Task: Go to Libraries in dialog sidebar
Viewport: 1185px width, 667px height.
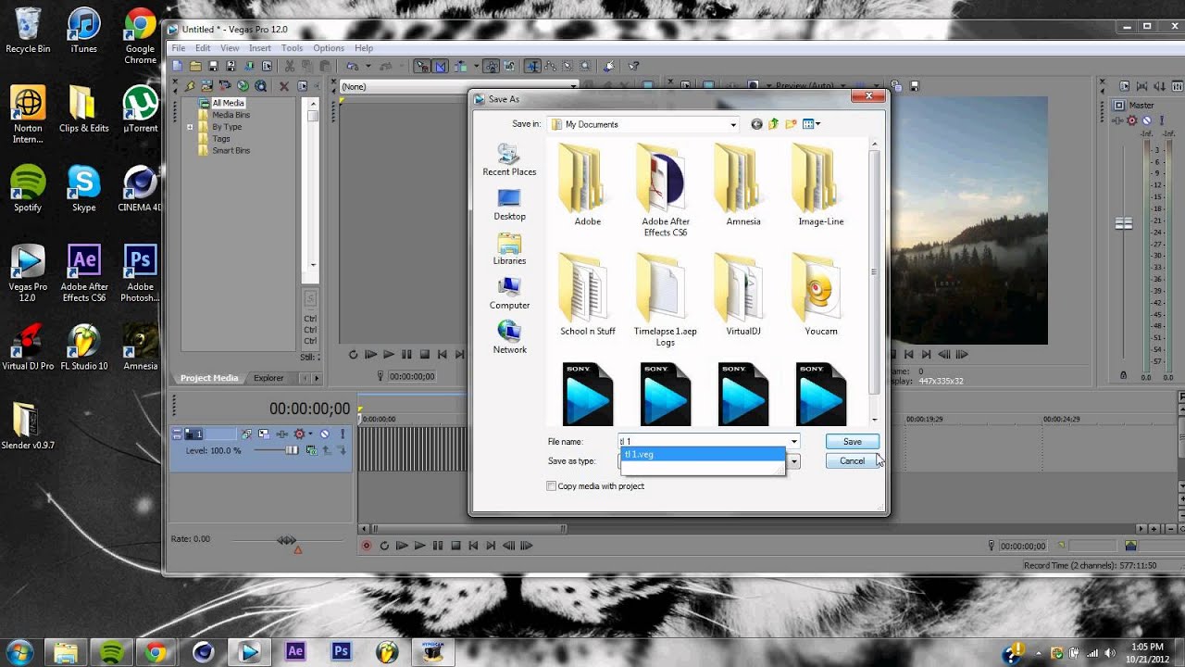Action: [x=509, y=249]
